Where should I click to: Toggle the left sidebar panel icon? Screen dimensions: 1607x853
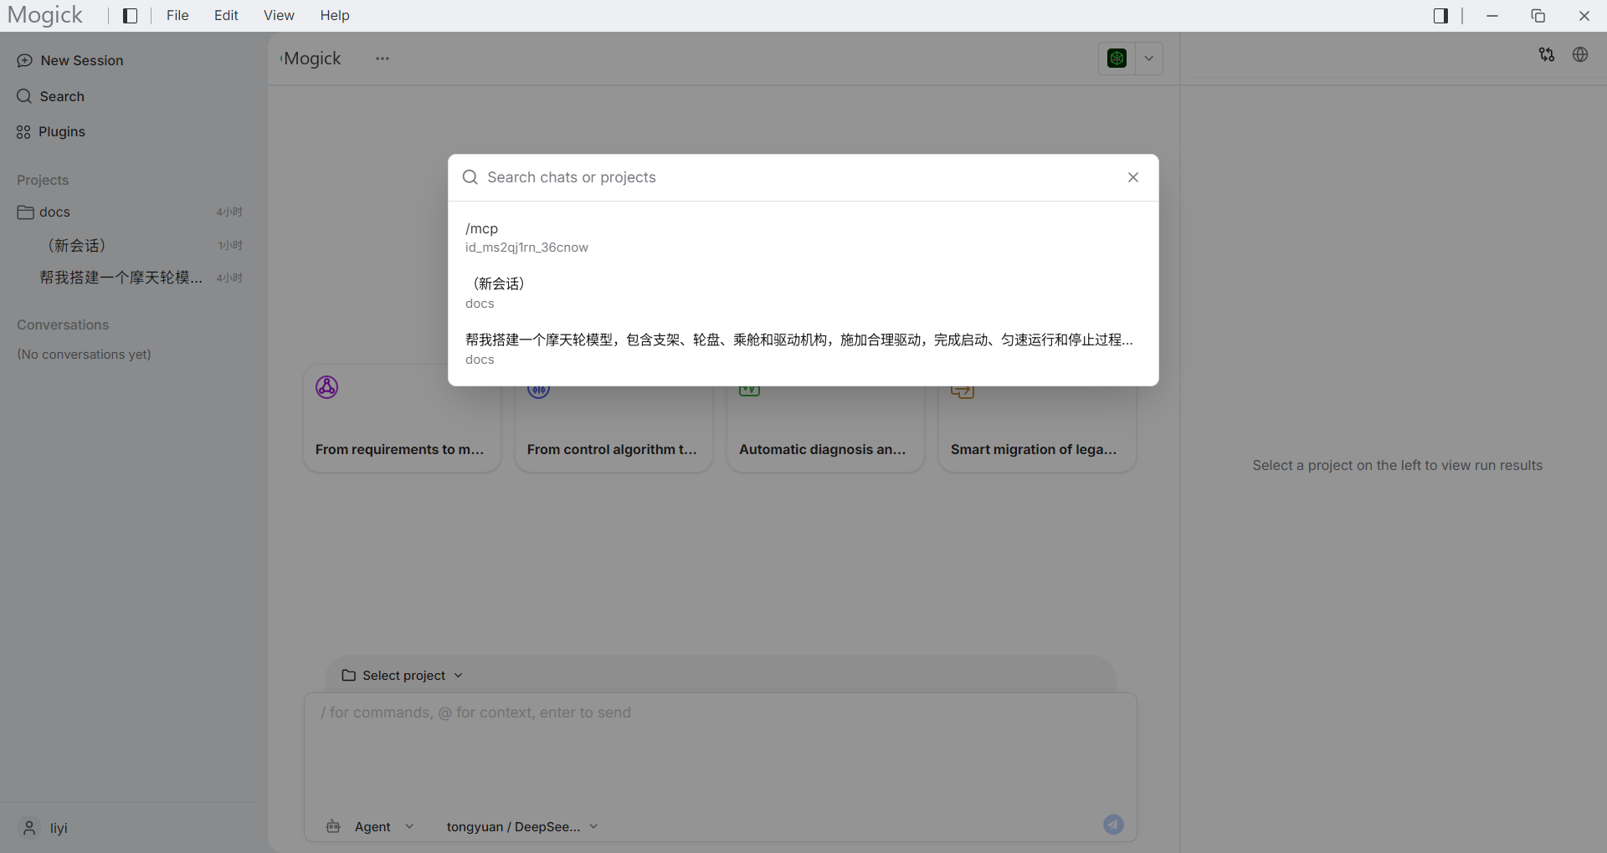[x=130, y=16]
